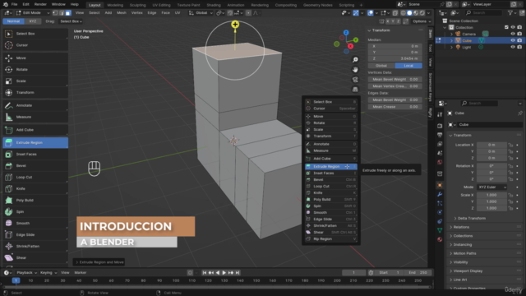Click the play animation button
526x296 pixels.
224,272
